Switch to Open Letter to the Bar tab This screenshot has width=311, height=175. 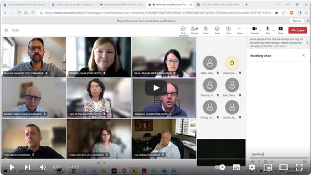click(73, 4)
